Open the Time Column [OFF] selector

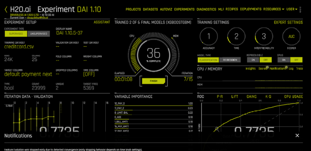pos(89,74)
